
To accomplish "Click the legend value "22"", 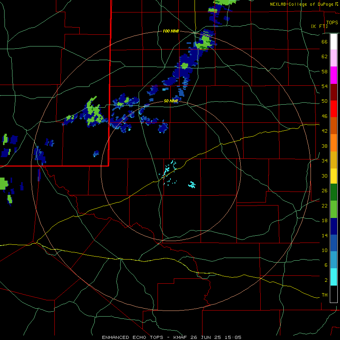I will [325, 206].
